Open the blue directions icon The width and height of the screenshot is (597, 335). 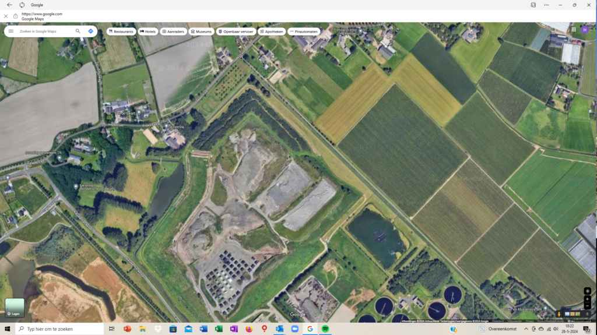pyautogui.click(x=91, y=31)
